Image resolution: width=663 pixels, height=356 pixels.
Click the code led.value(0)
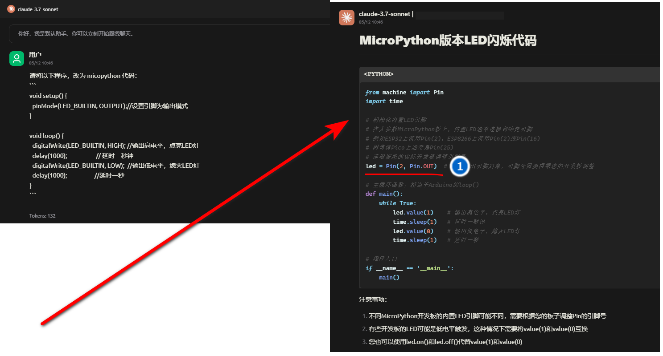[413, 231]
